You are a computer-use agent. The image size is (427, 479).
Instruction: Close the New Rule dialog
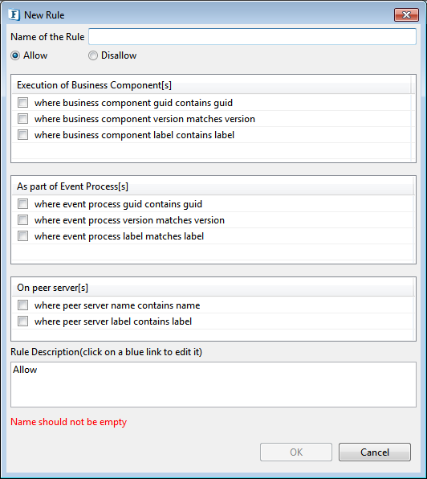[406, 14]
